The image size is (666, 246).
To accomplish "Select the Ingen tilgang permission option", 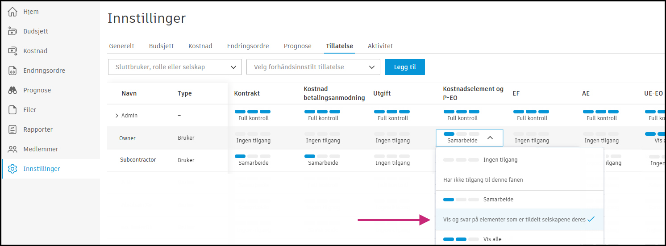I will (x=500, y=159).
